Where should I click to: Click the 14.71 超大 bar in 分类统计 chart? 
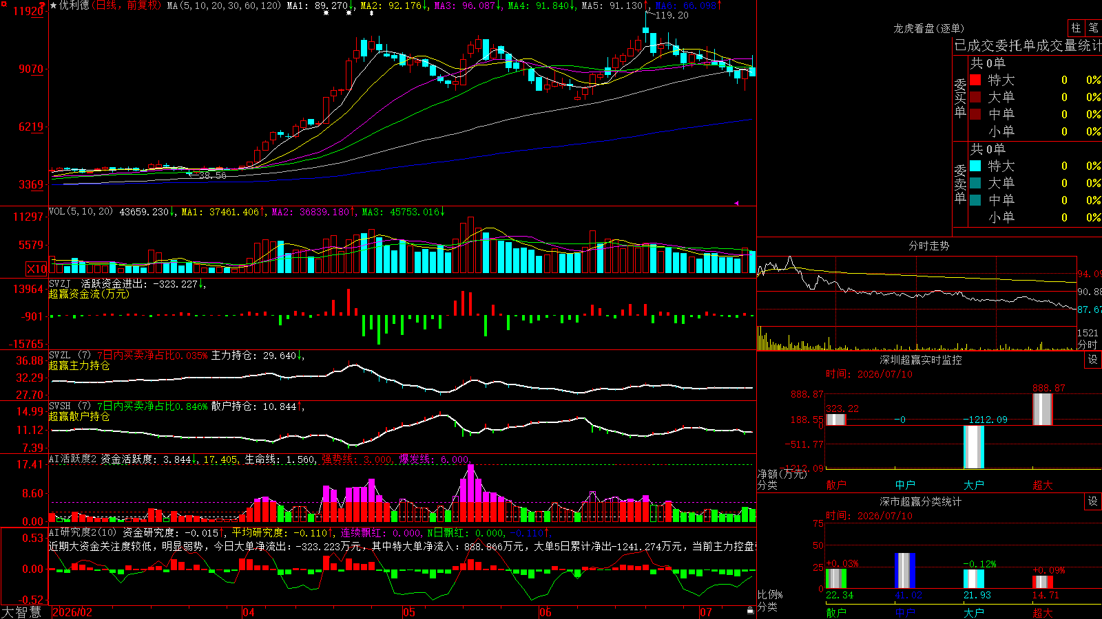coord(1043,583)
